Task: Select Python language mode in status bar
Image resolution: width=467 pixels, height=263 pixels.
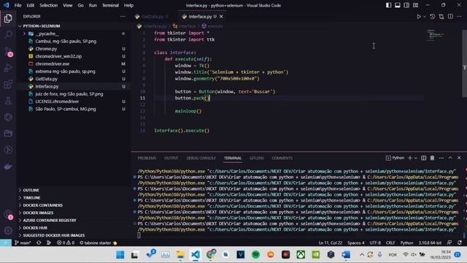Action: click(x=406, y=243)
